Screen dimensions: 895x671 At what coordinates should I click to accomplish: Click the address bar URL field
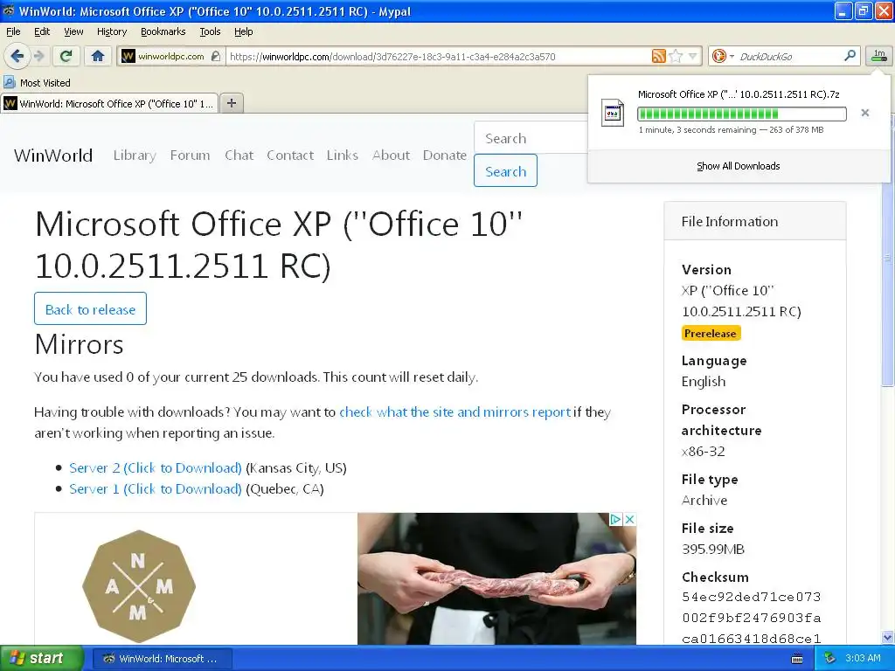pos(439,56)
